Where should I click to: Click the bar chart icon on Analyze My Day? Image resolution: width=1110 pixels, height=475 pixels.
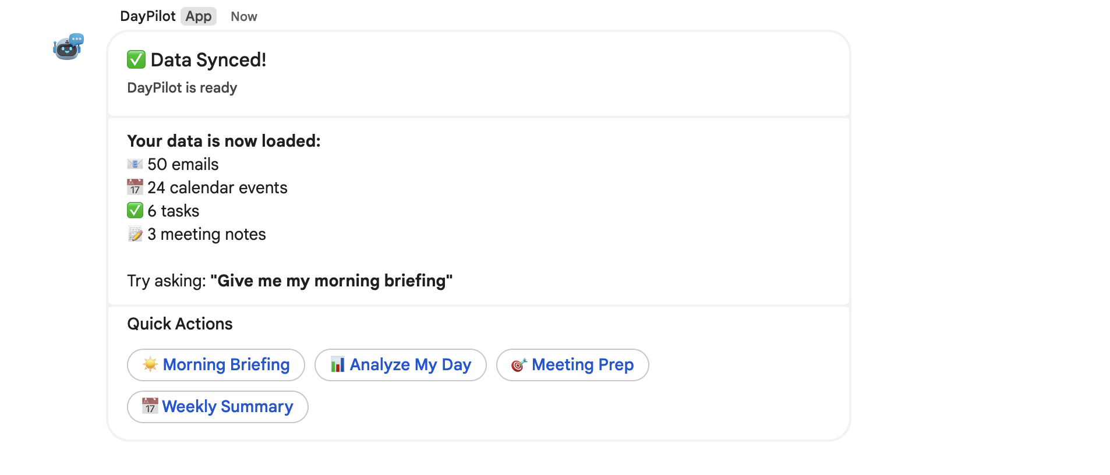337,364
